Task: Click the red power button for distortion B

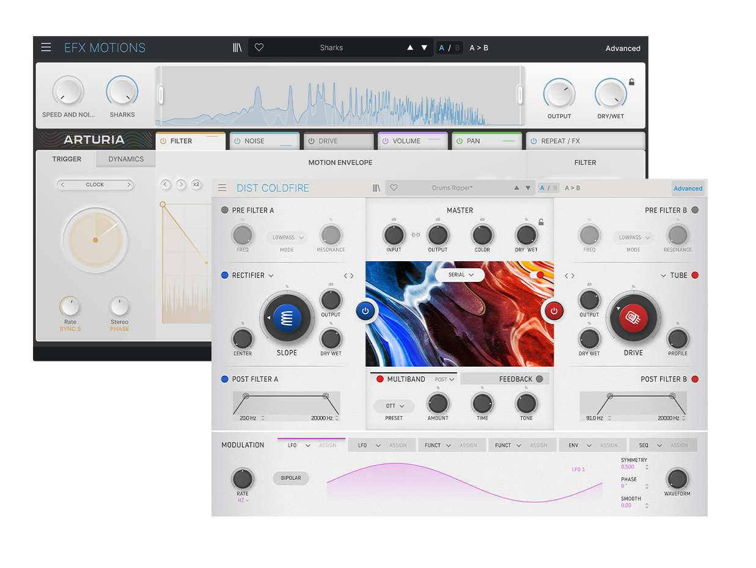Action: 554,311
